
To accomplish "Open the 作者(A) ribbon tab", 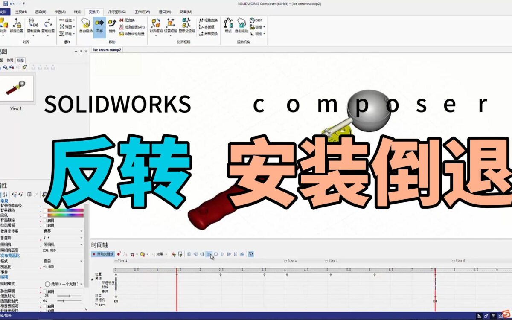I will click(60, 12).
